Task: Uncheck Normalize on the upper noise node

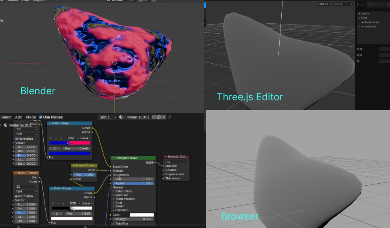Action: tap(17, 139)
